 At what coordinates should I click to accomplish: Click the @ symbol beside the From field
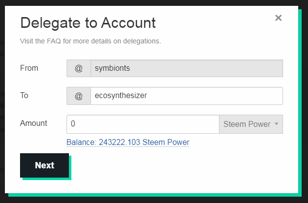tap(79, 68)
